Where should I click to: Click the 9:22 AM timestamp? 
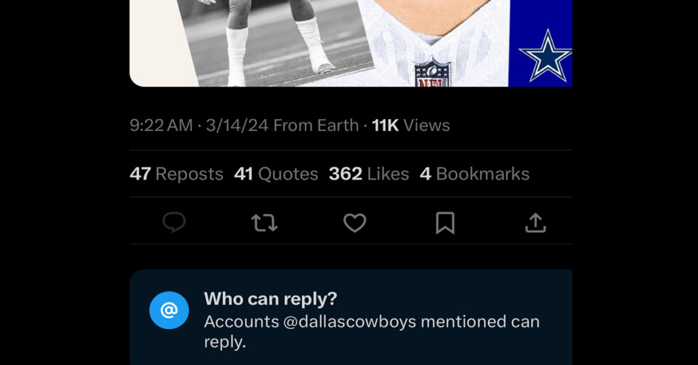161,125
